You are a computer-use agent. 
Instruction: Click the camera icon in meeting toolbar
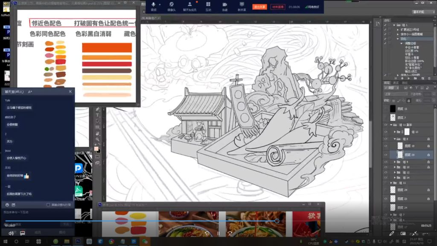pyautogui.click(x=171, y=4)
